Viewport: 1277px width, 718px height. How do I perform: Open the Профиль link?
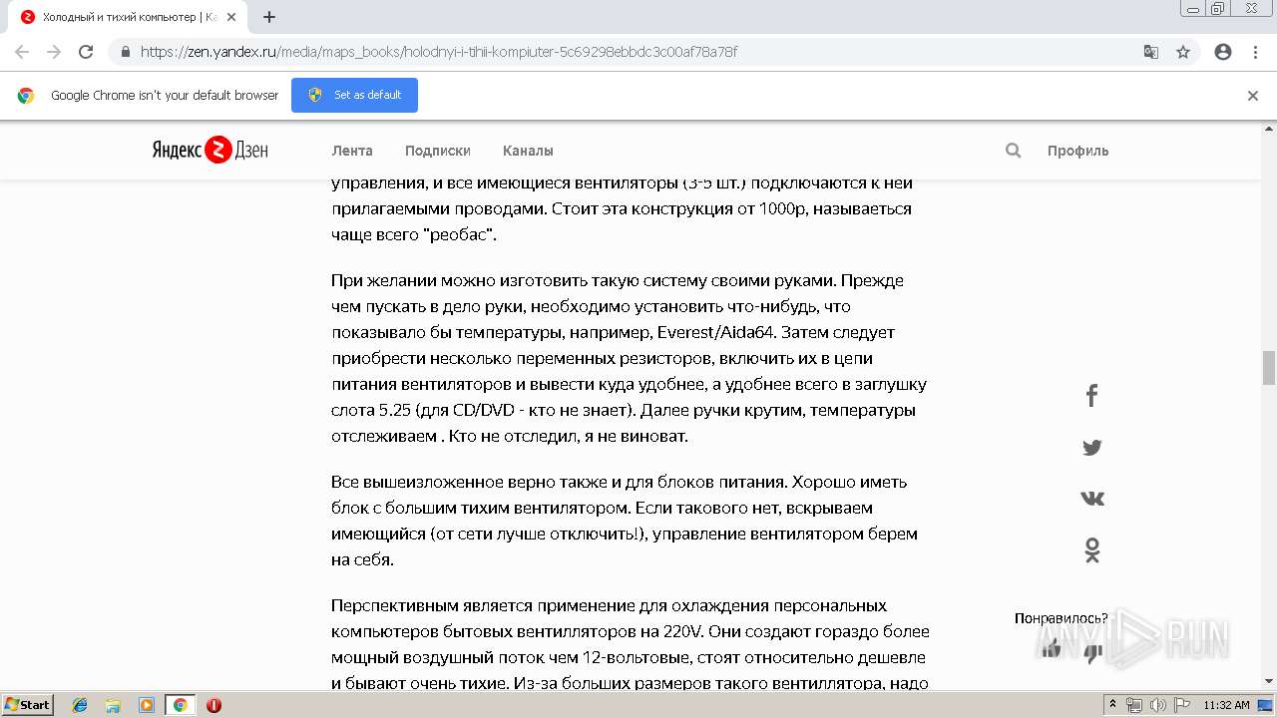pos(1077,151)
